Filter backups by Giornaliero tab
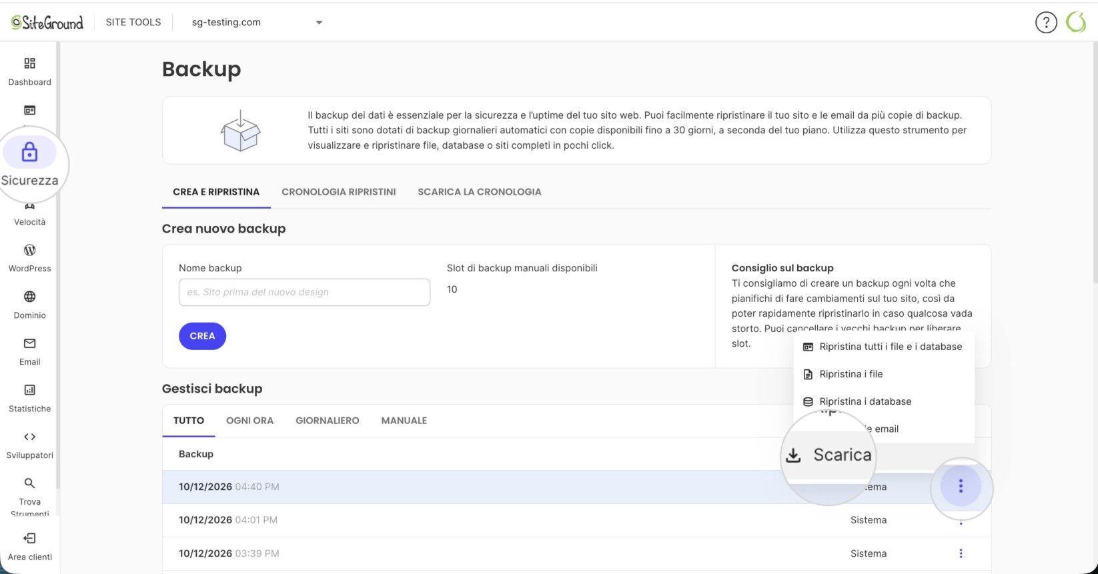1098x574 pixels. point(328,421)
